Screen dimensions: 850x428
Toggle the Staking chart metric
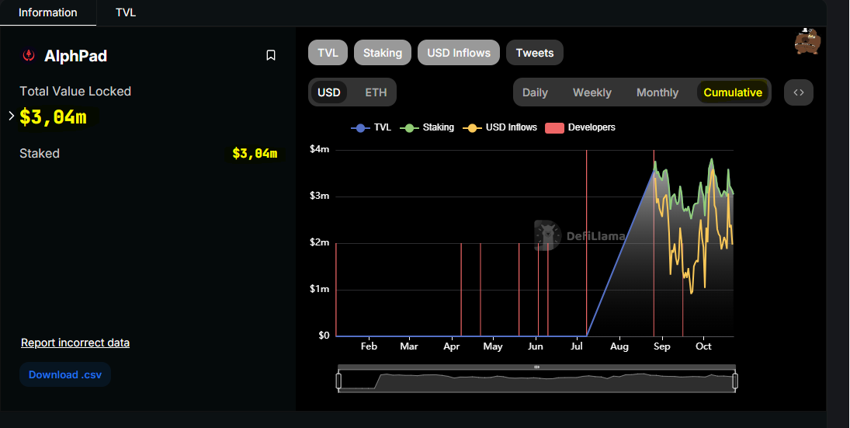(x=383, y=53)
